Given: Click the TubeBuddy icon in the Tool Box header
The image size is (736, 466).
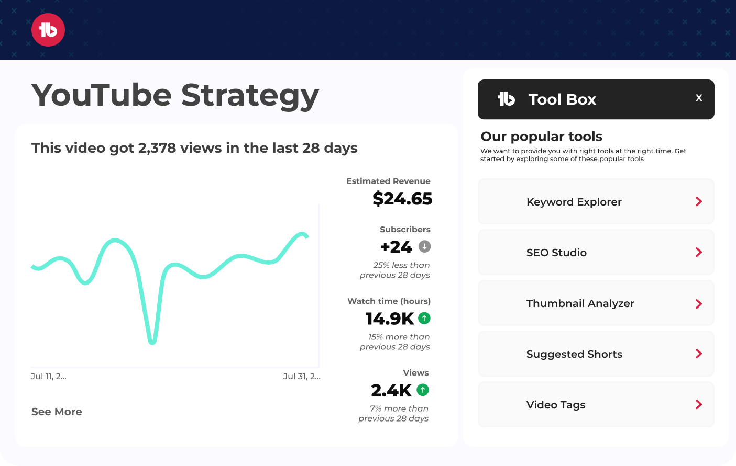Looking at the screenshot, I should coord(506,99).
